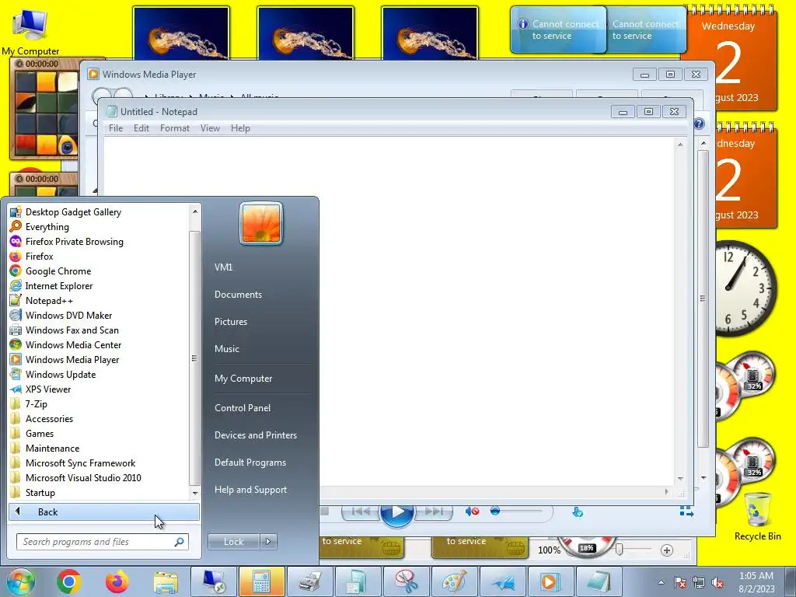Click the Media Player volume slider
The width and height of the screenshot is (796, 597).
pyautogui.click(x=517, y=511)
